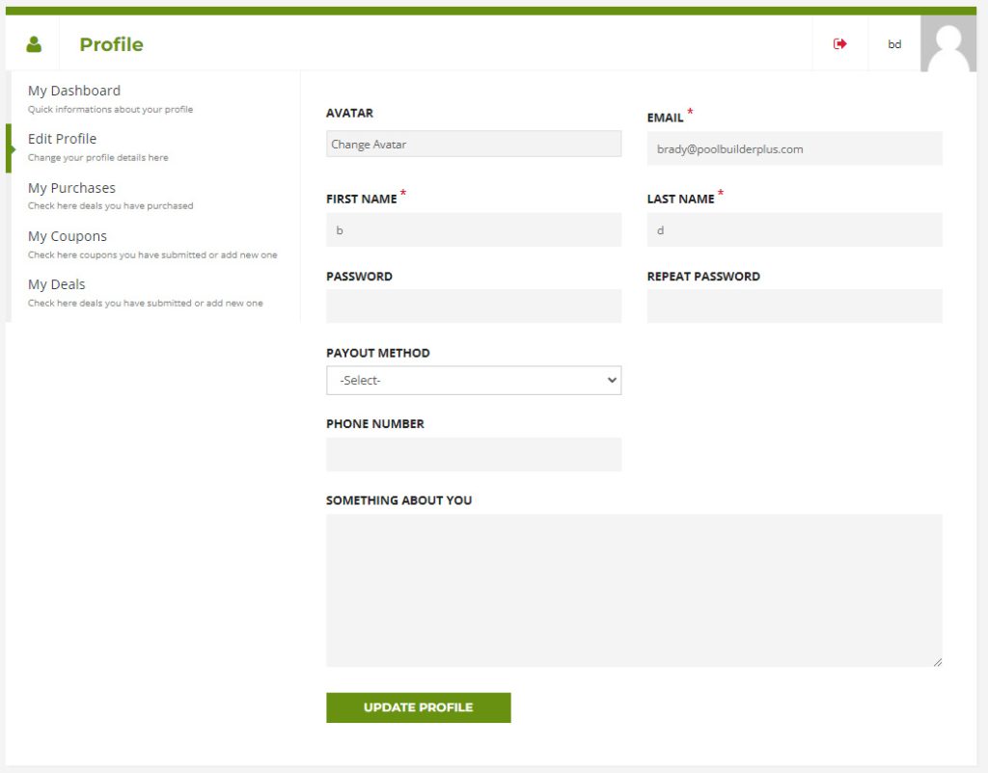
Task: Focus the Password input box
Action: [474, 307]
